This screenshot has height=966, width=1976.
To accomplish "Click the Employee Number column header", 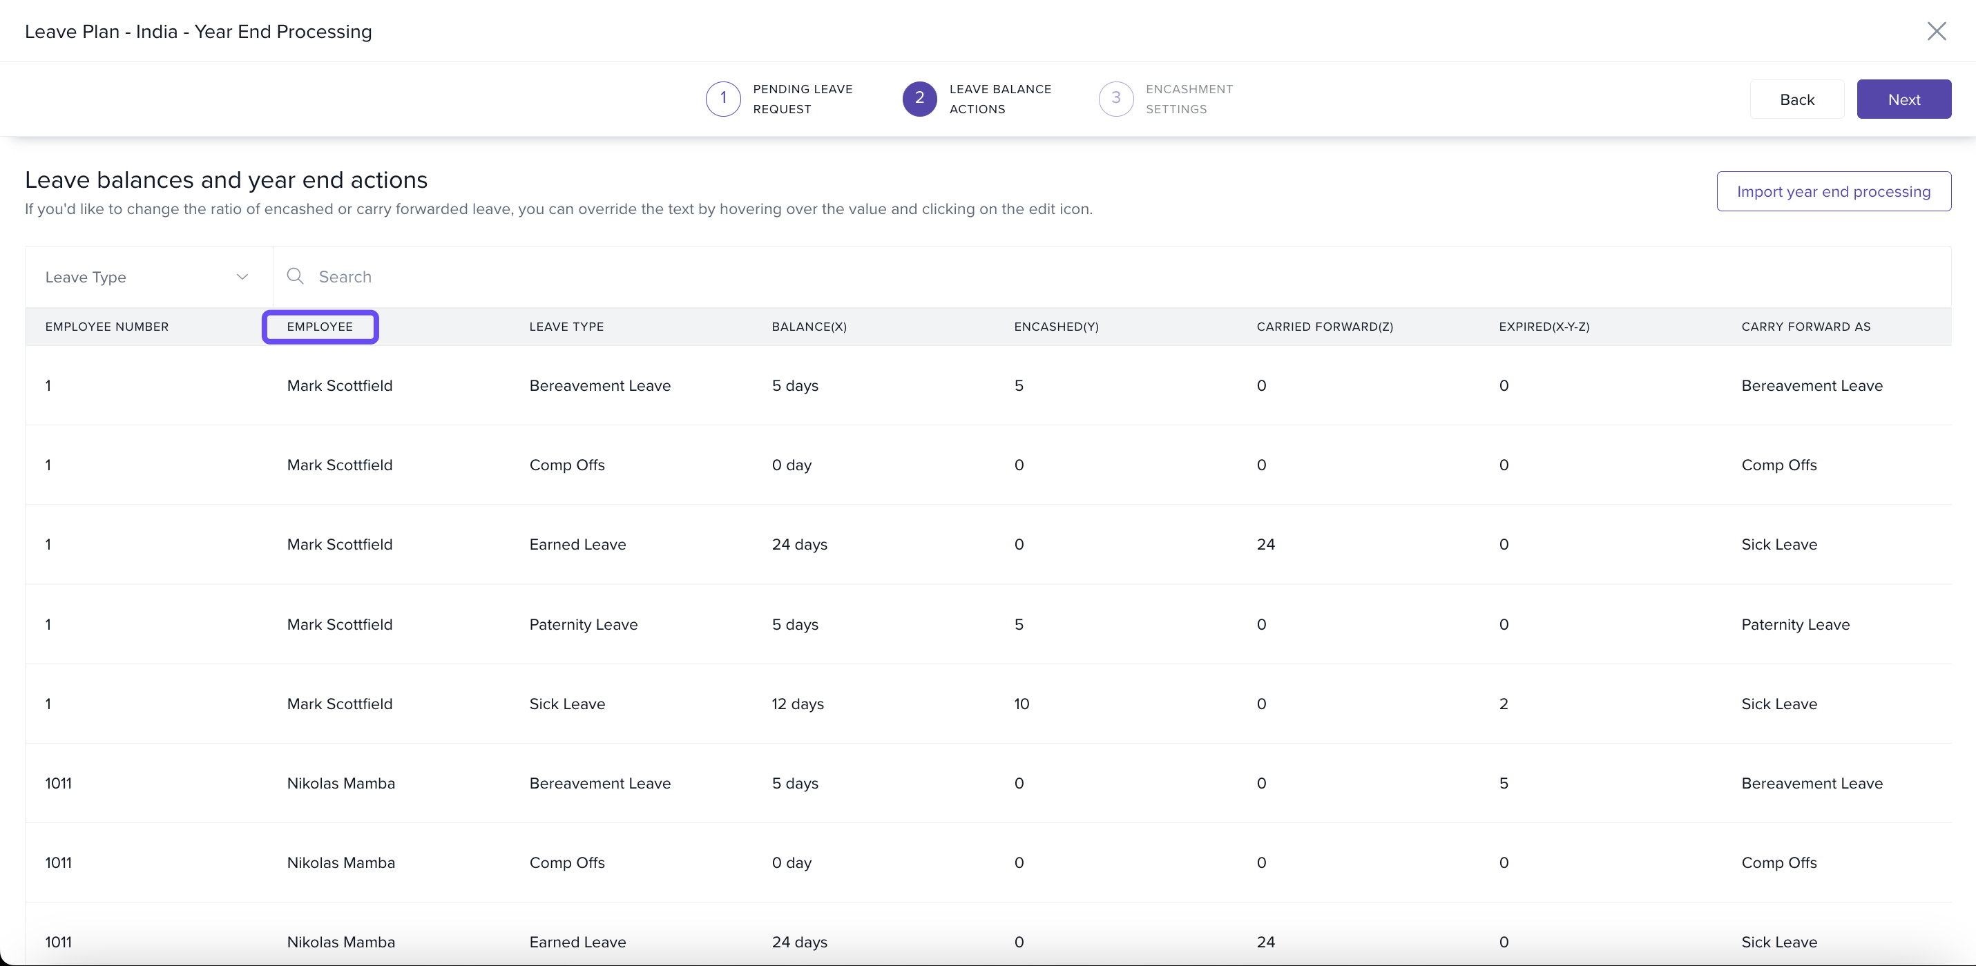I will point(106,327).
